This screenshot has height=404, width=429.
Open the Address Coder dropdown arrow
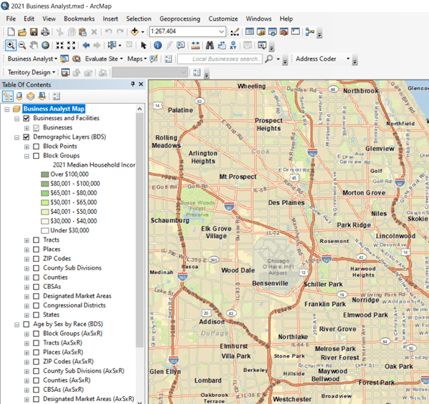(x=347, y=59)
